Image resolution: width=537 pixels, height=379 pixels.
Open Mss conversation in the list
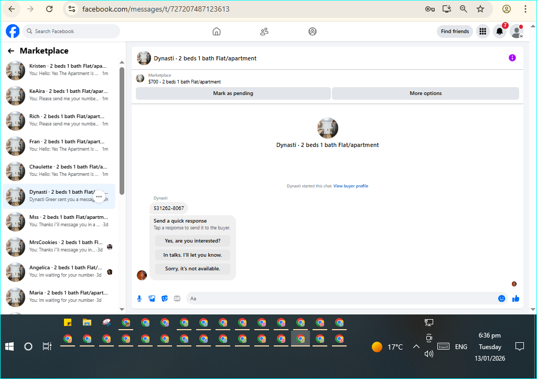pos(59,222)
